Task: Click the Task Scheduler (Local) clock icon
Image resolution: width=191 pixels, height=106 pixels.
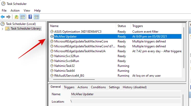Action: pyautogui.click(x=3, y=24)
